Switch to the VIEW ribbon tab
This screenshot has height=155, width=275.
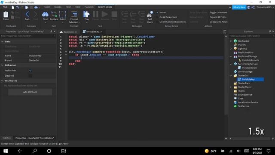77,7
